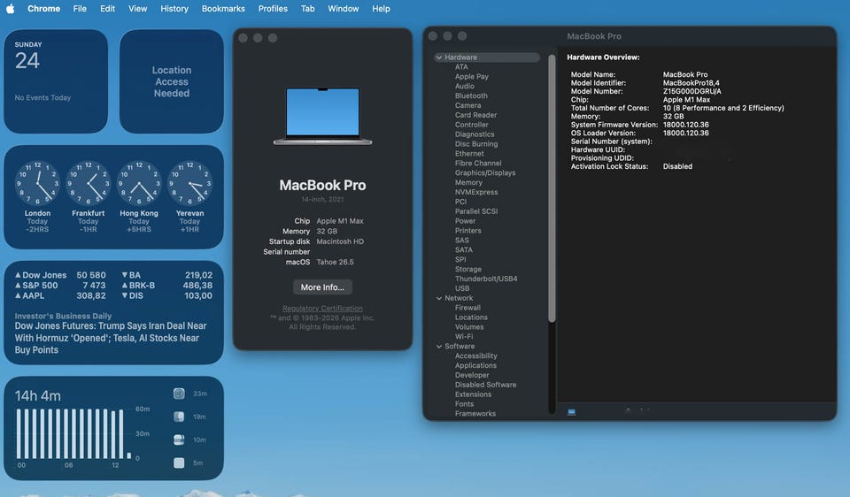
Task: Select Bluetooth in the sidebar
Action: (x=471, y=96)
